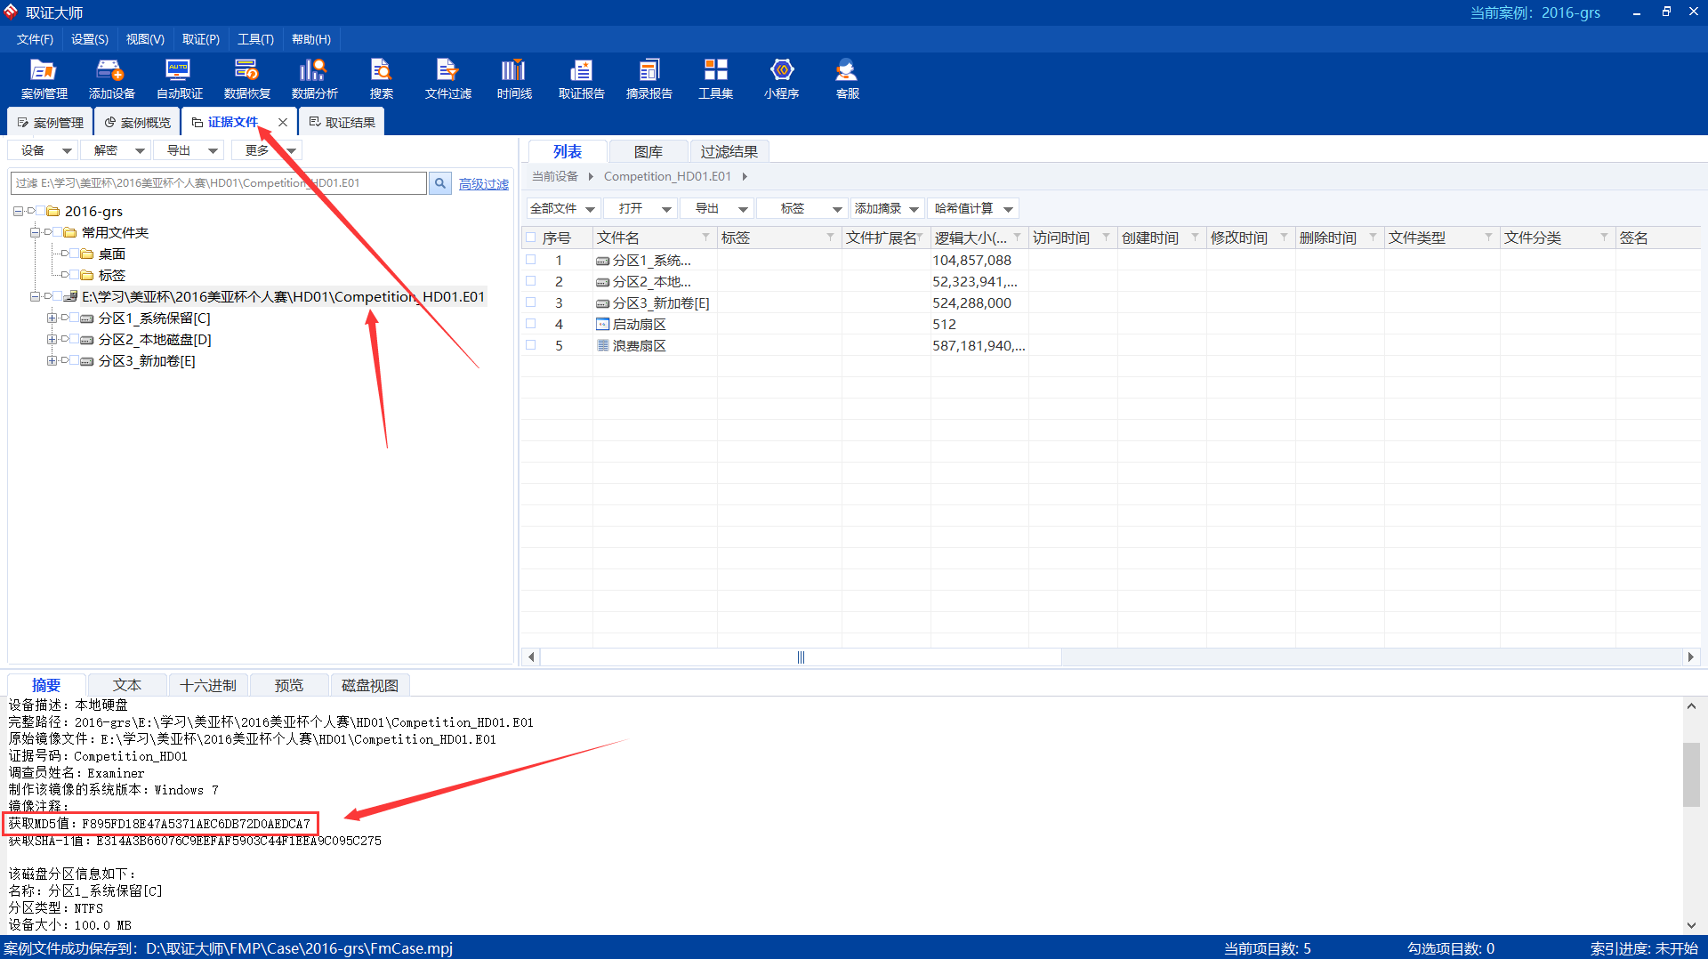Switch to 磁盘视图 tab
1708x959 pixels.
point(370,685)
